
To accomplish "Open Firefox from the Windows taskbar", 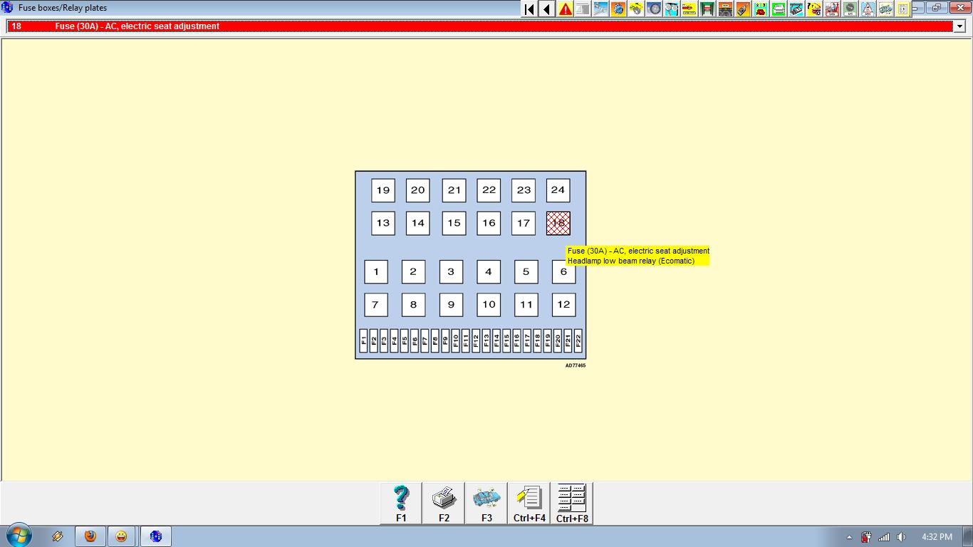I will 90,536.
